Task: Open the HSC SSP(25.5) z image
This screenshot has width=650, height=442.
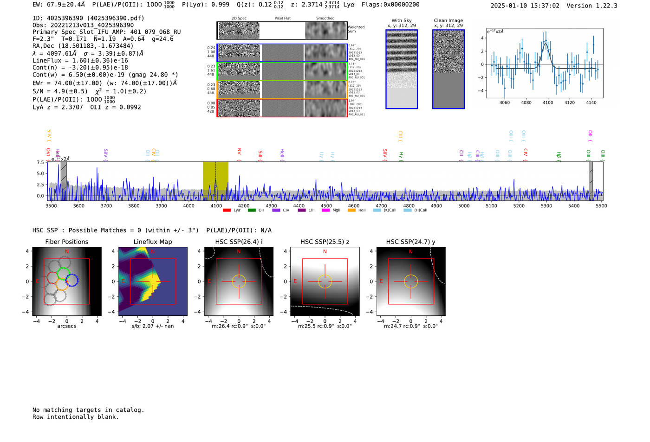Action: 325,282
